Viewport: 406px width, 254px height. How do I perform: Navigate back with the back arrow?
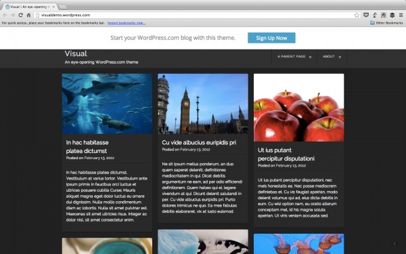(5, 15)
